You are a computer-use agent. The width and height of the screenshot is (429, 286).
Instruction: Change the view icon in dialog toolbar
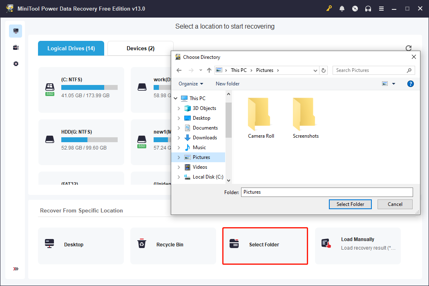385,84
